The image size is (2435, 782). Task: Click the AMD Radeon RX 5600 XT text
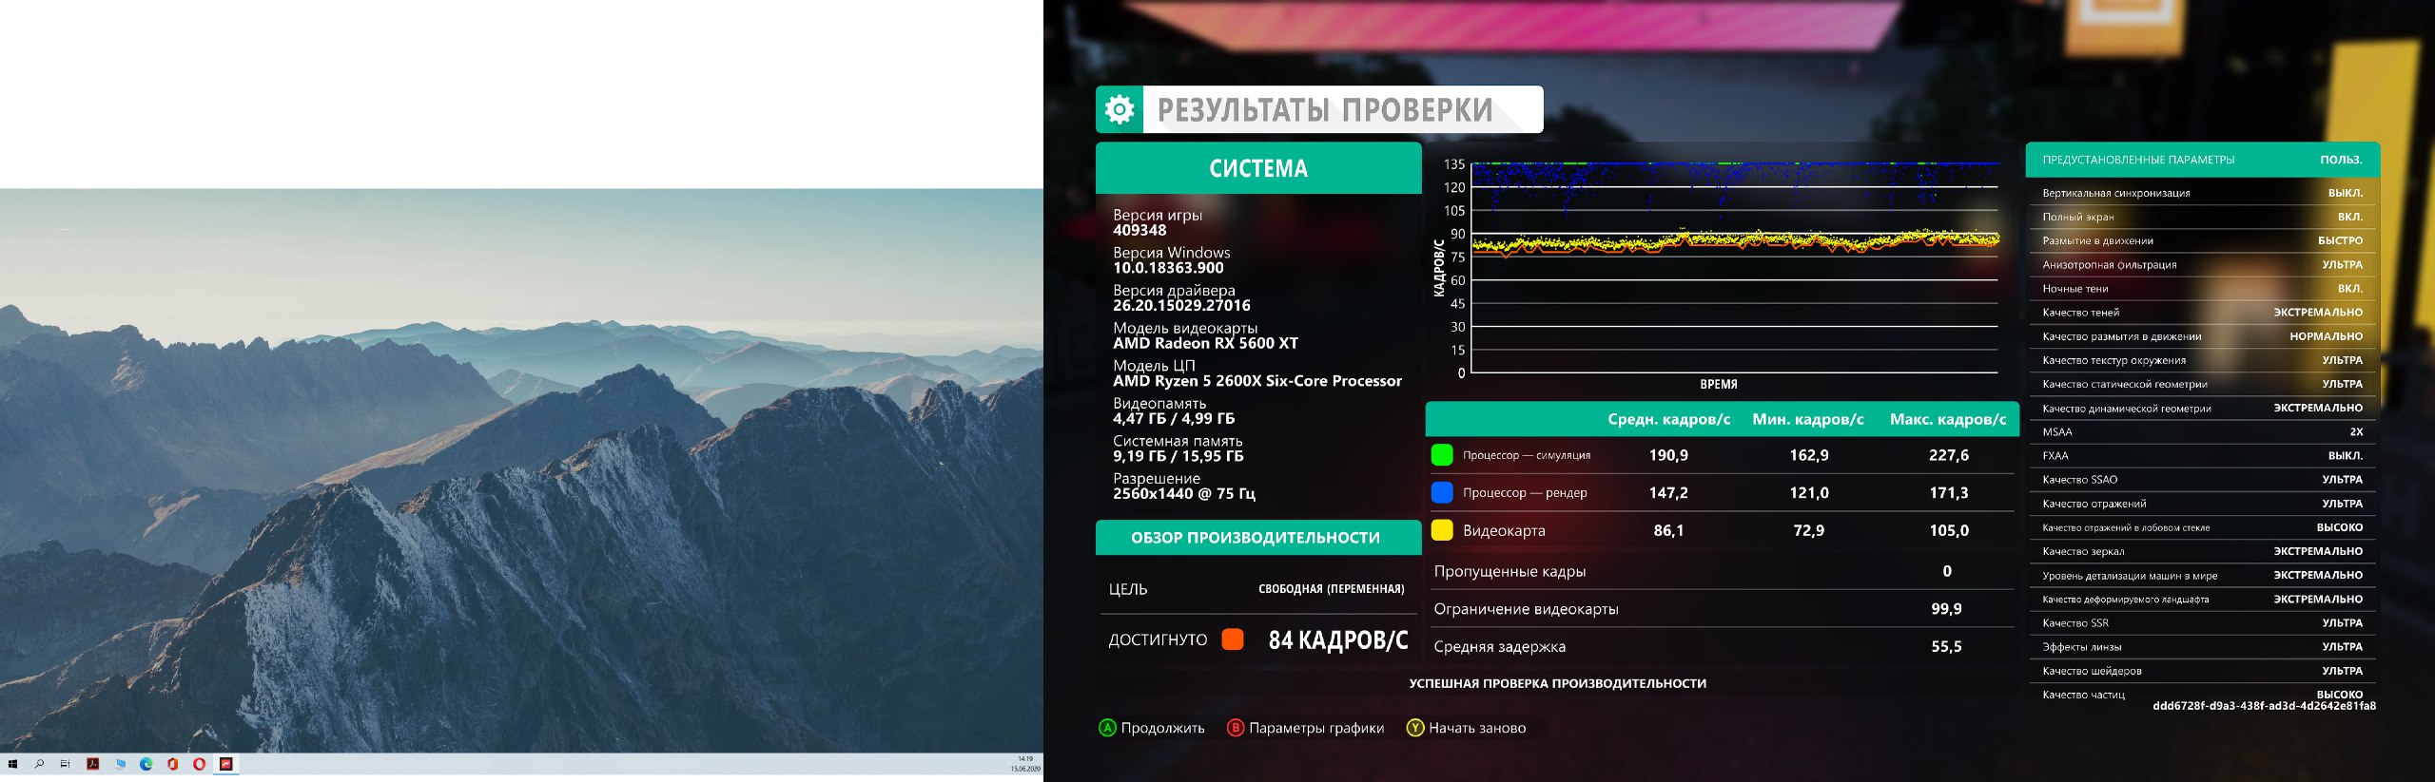(1205, 343)
